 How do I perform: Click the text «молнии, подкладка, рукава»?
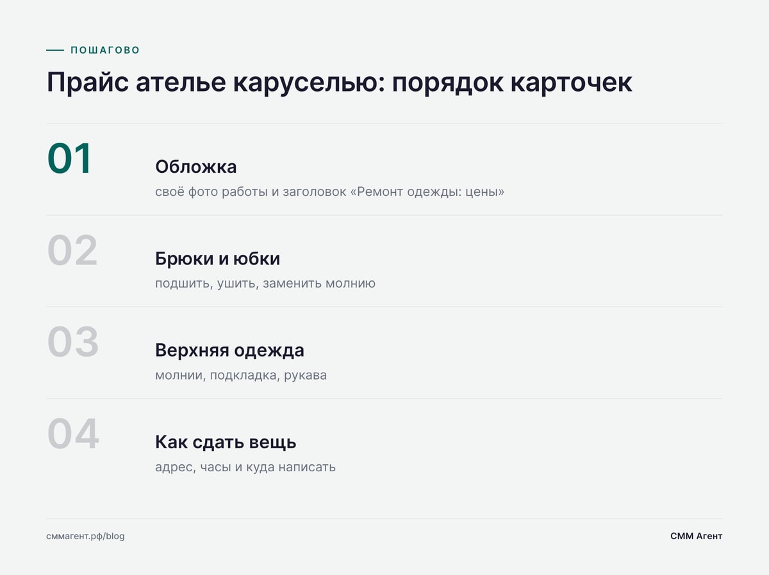241,375
